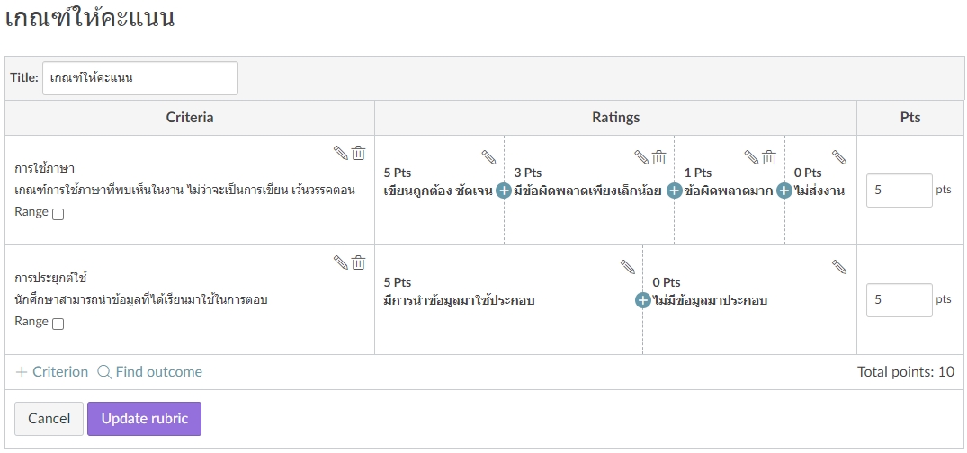The height and width of the screenshot is (453, 967).
Task: Enable Range checkbox for การใช้ภาษา criterion
Action: pyautogui.click(x=58, y=214)
